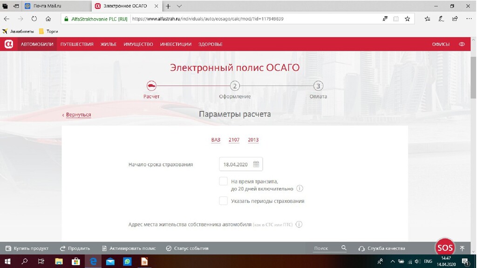Open the ИНВЕСТИЦИИ menu
The height and width of the screenshot is (268, 477).
click(176, 44)
